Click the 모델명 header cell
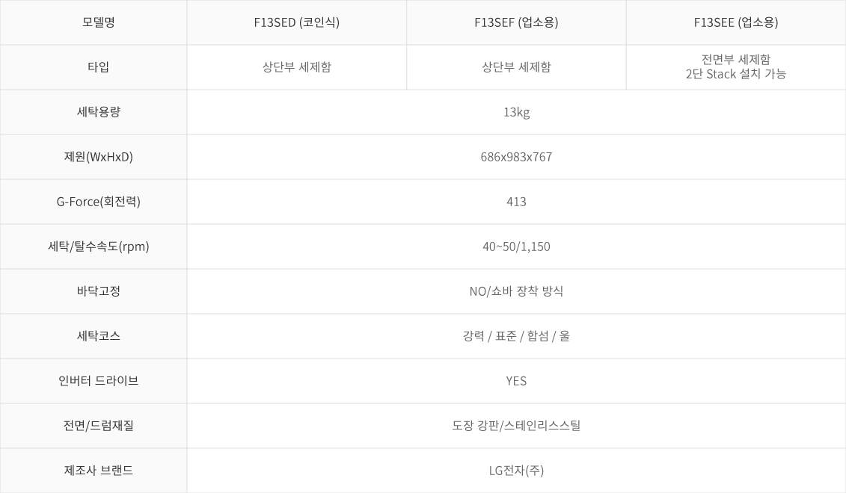Screen dimensions: 846x493 tap(98, 22)
